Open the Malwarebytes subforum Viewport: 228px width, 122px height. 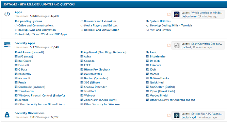[93, 74]
